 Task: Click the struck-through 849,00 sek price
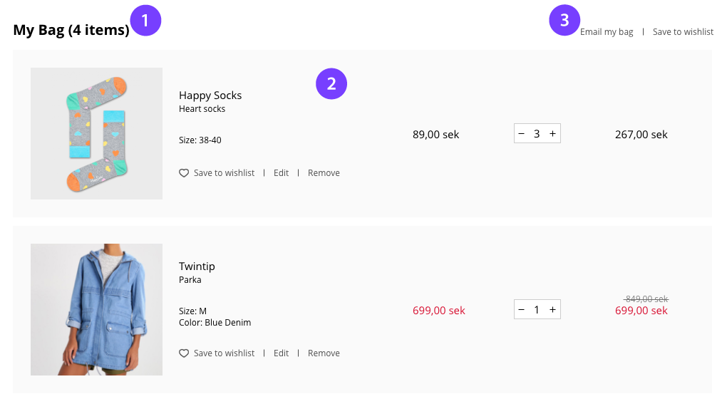tap(646, 299)
